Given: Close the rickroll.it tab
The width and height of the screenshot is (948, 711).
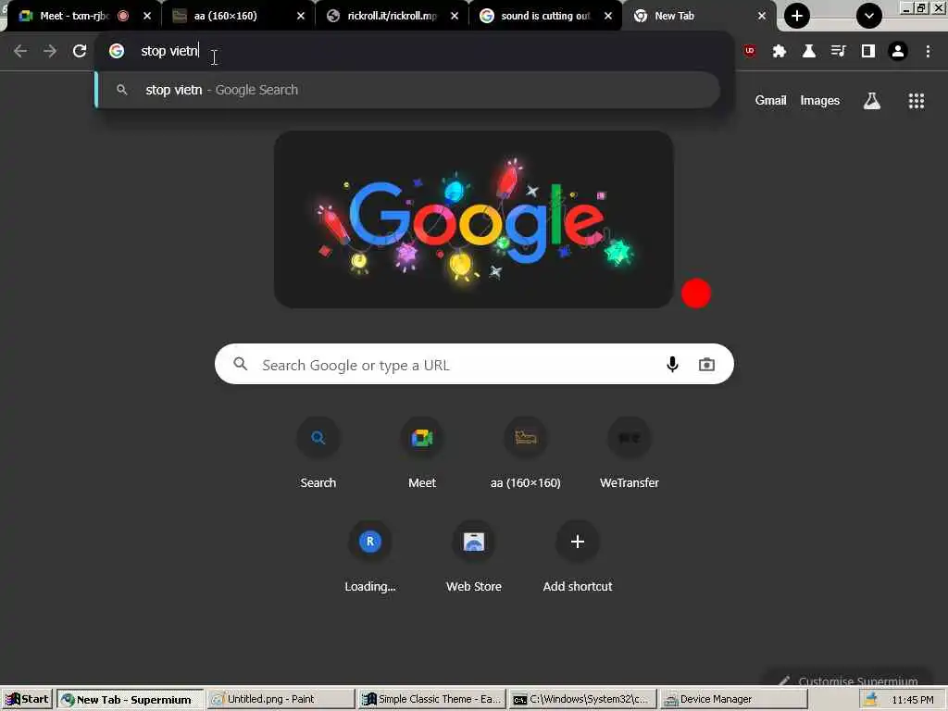Looking at the screenshot, I should pyautogui.click(x=455, y=16).
